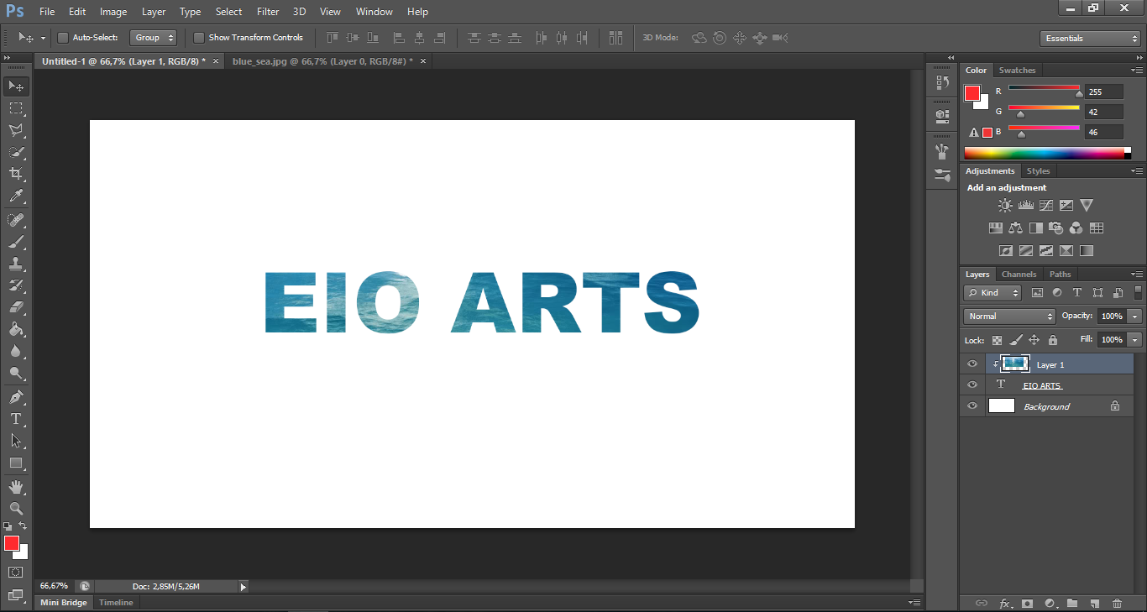Viewport: 1147px width, 612px height.
Task: Enable Show Transform Controls checkbox
Action: [199, 38]
